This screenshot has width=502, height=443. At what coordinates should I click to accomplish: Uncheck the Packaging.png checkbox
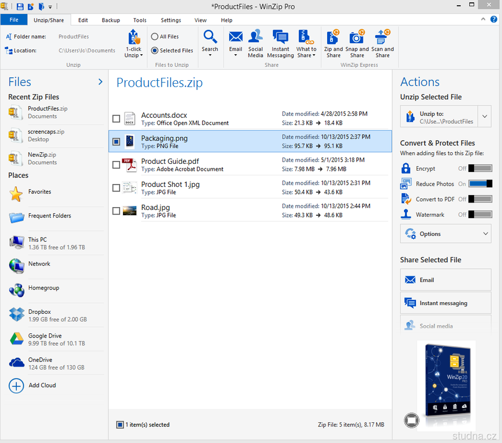pos(116,141)
